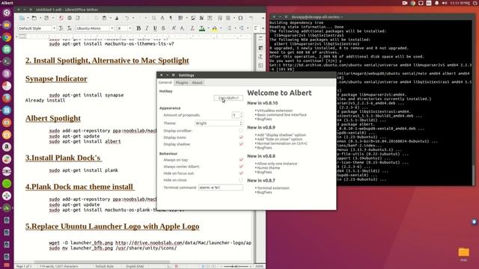Click the Amount of proposals spinner
The width and height of the screenshot is (479, 269).
click(x=237, y=115)
